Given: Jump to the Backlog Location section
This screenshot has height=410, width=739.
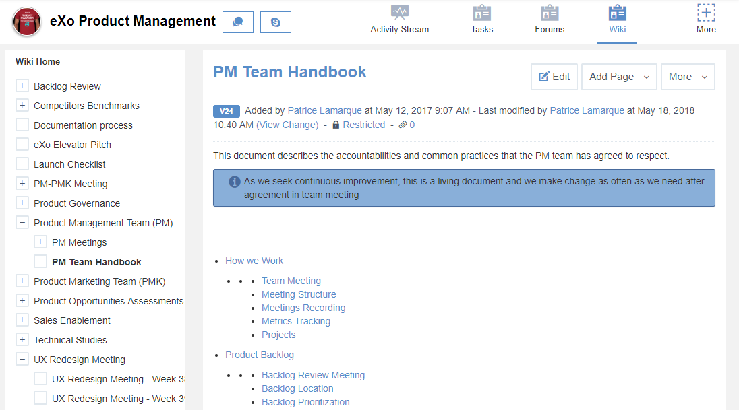Looking at the screenshot, I should pyautogui.click(x=297, y=389).
